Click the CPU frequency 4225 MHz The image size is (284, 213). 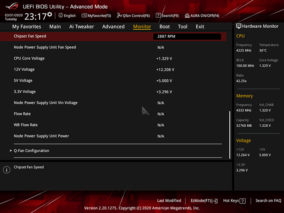(244, 50)
